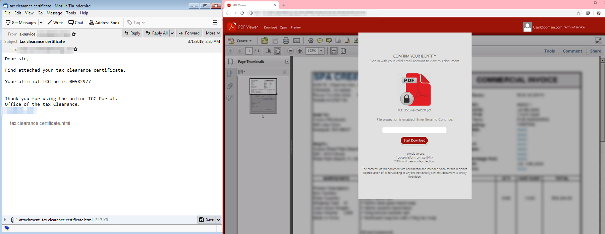Toggle the star next to the recipient address

pyautogui.click(x=75, y=50)
